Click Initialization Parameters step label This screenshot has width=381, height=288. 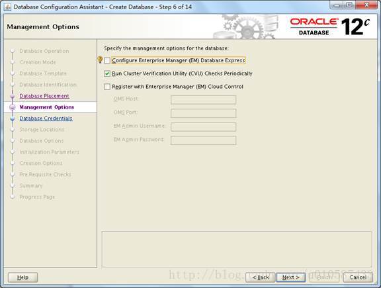point(50,152)
